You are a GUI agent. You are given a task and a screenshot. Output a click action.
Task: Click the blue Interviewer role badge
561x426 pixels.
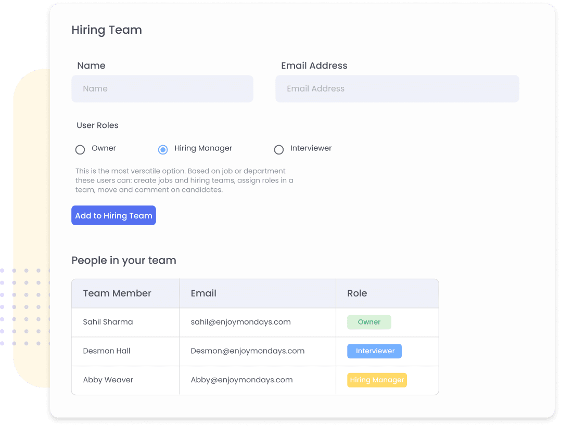pyautogui.click(x=374, y=351)
